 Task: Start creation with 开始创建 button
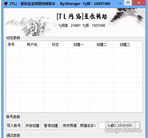33,126
